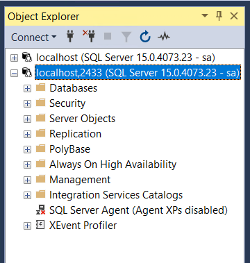
Task: Select the Integration Services Catalogs label
Action: pyautogui.click(x=116, y=195)
